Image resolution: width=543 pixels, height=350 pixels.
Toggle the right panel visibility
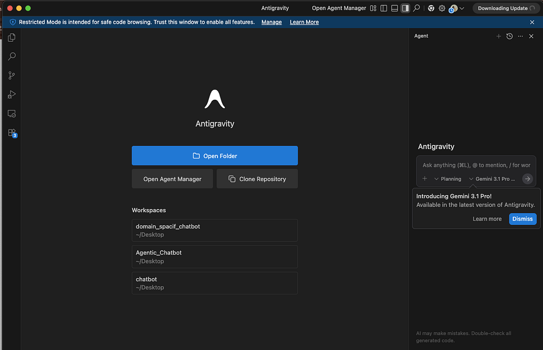[405, 8]
